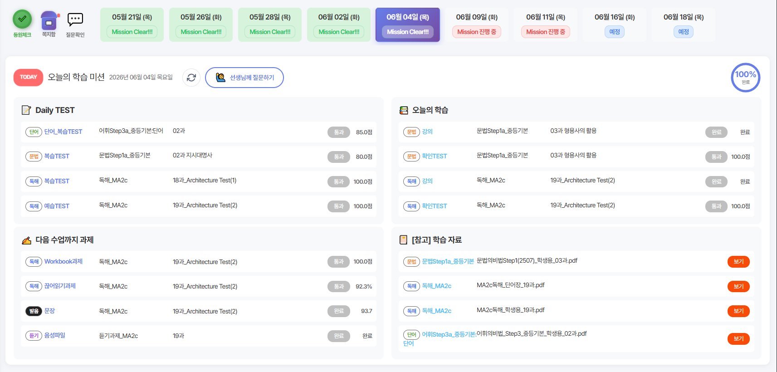Click the 문법Step1a_중등기본 reference link

coord(448,261)
